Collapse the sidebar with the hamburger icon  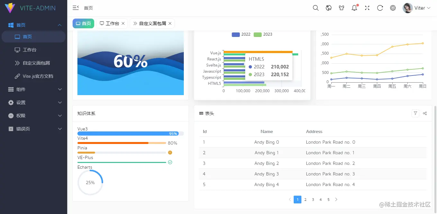(x=76, y=8)
